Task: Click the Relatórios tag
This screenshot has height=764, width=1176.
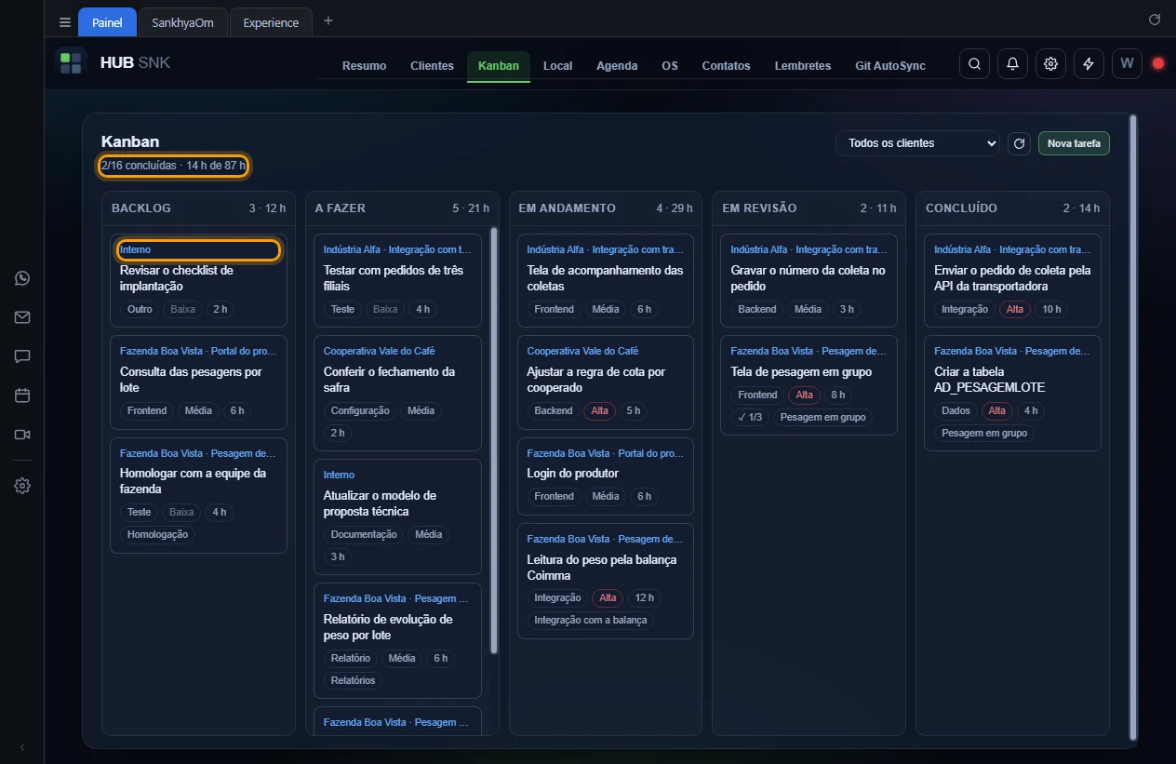Action: [x=353, y=680]
